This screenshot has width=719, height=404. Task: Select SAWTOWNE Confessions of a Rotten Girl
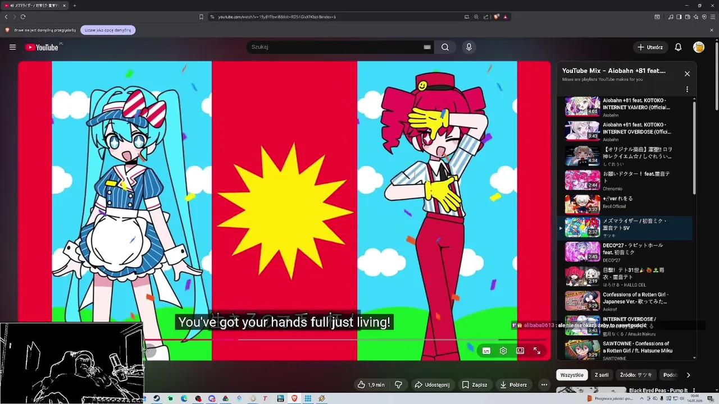[x=625, y=350]
